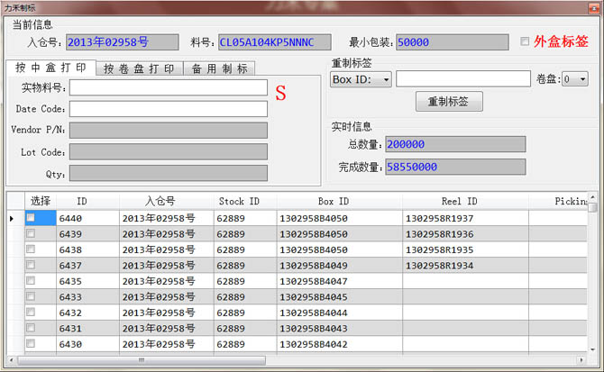Open the 卷盘 dropdown
This screenshot has height=372, width=604.
click(575, 79)
